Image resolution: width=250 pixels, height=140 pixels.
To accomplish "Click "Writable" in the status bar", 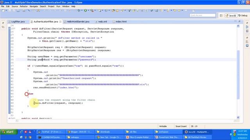I will click(163, 126).
